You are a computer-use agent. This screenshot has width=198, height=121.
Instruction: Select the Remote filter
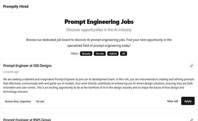click(86, 54)
